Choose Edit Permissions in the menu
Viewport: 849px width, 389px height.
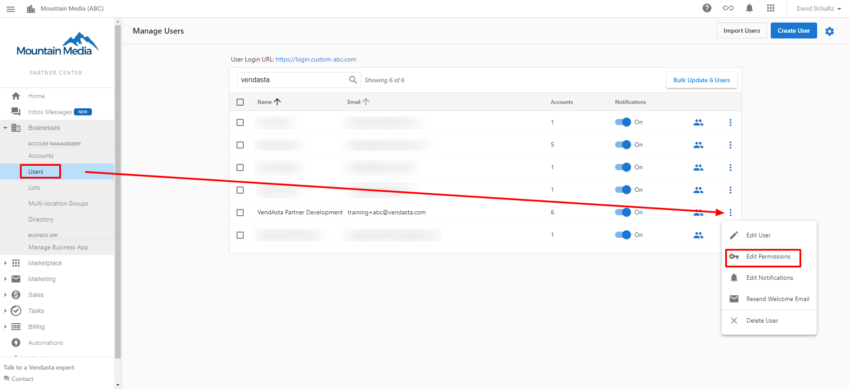coord(769,256)
